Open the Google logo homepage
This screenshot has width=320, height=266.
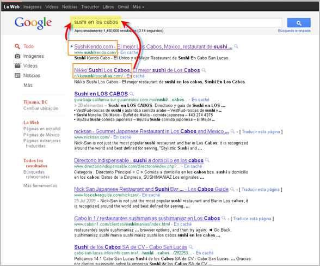(x=33, y=23)
